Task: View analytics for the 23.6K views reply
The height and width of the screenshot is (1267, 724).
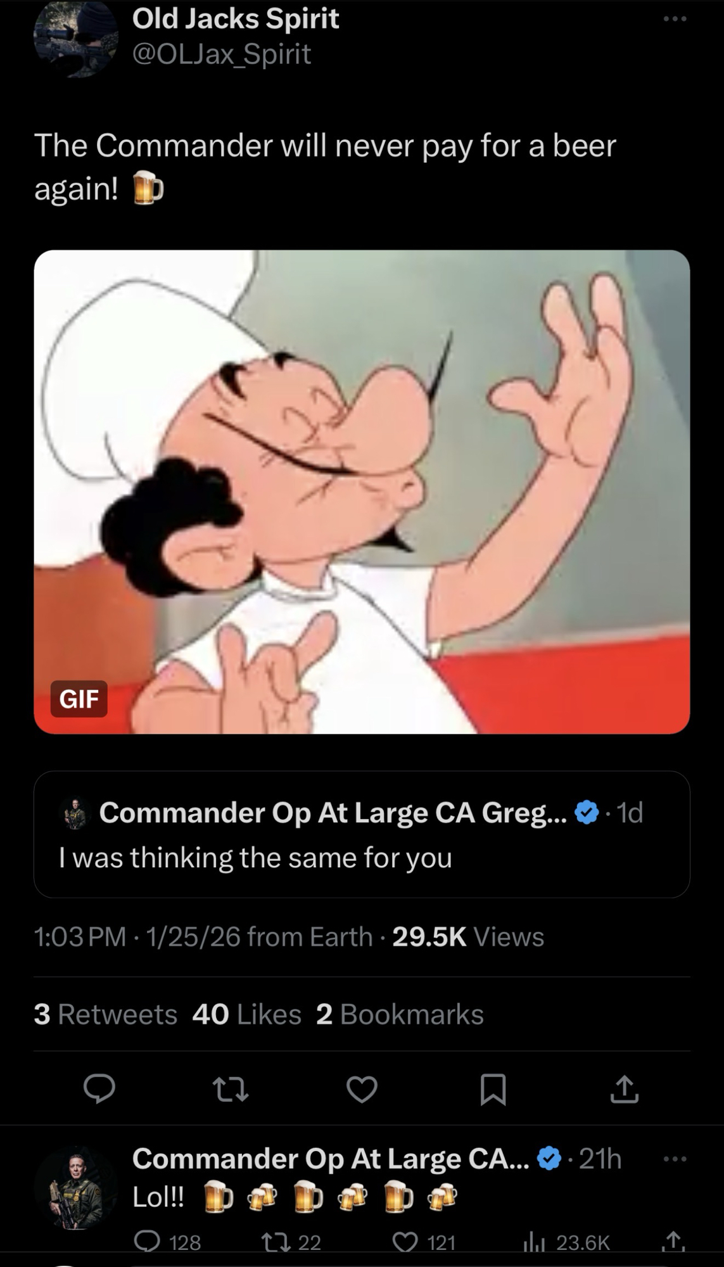Action: [x=531, y=1243]
